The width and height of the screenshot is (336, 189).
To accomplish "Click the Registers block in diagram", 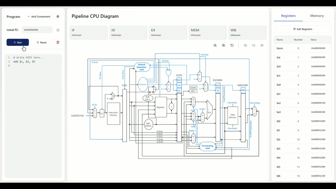I will (x=160, y=107).
